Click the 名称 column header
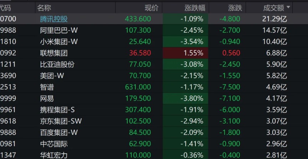Image resolution: width=308 pixels, height=159 pixels. point(44,8)
